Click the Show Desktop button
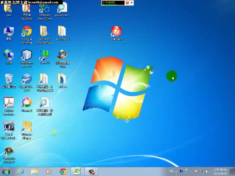The height and width of the screenshot is (176, 235). [x=232, y=172]
